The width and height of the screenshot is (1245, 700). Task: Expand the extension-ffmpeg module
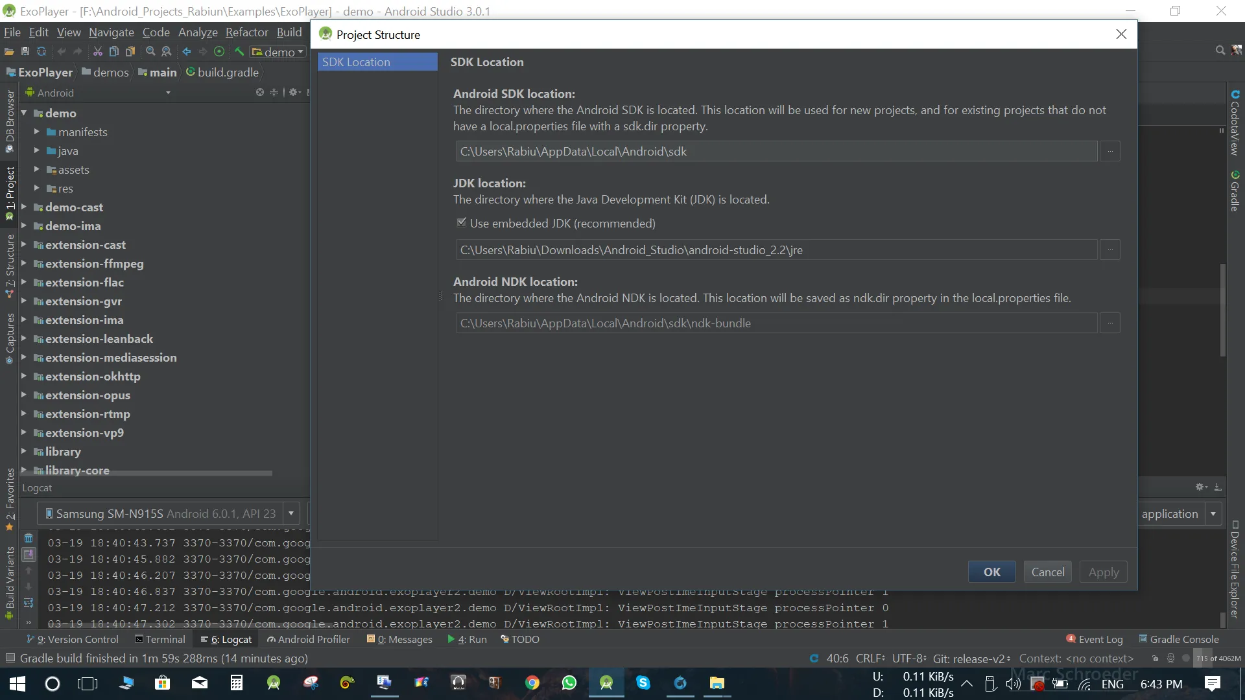[x=24, y=264]
